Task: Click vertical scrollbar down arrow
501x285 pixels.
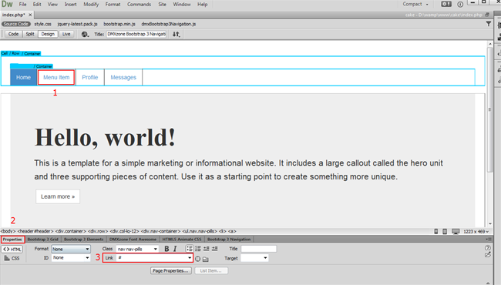Action: pyautogui.click(x=489, y=224)
